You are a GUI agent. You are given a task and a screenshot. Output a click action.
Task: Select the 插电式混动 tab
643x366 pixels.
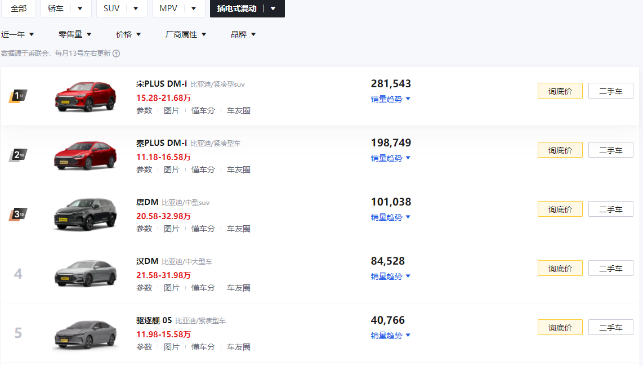pos(236,8)
